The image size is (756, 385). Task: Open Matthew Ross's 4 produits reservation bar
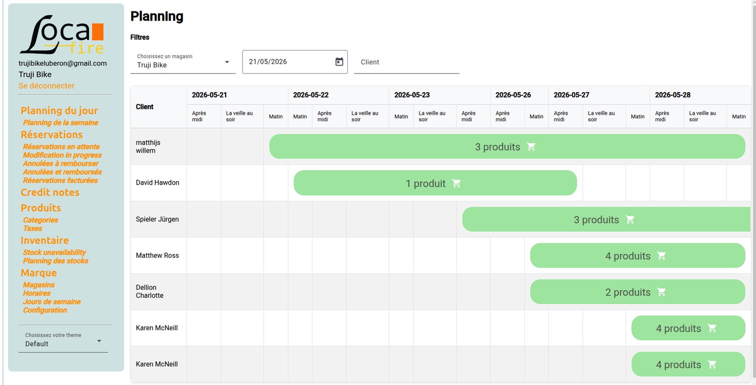[638, 256]
